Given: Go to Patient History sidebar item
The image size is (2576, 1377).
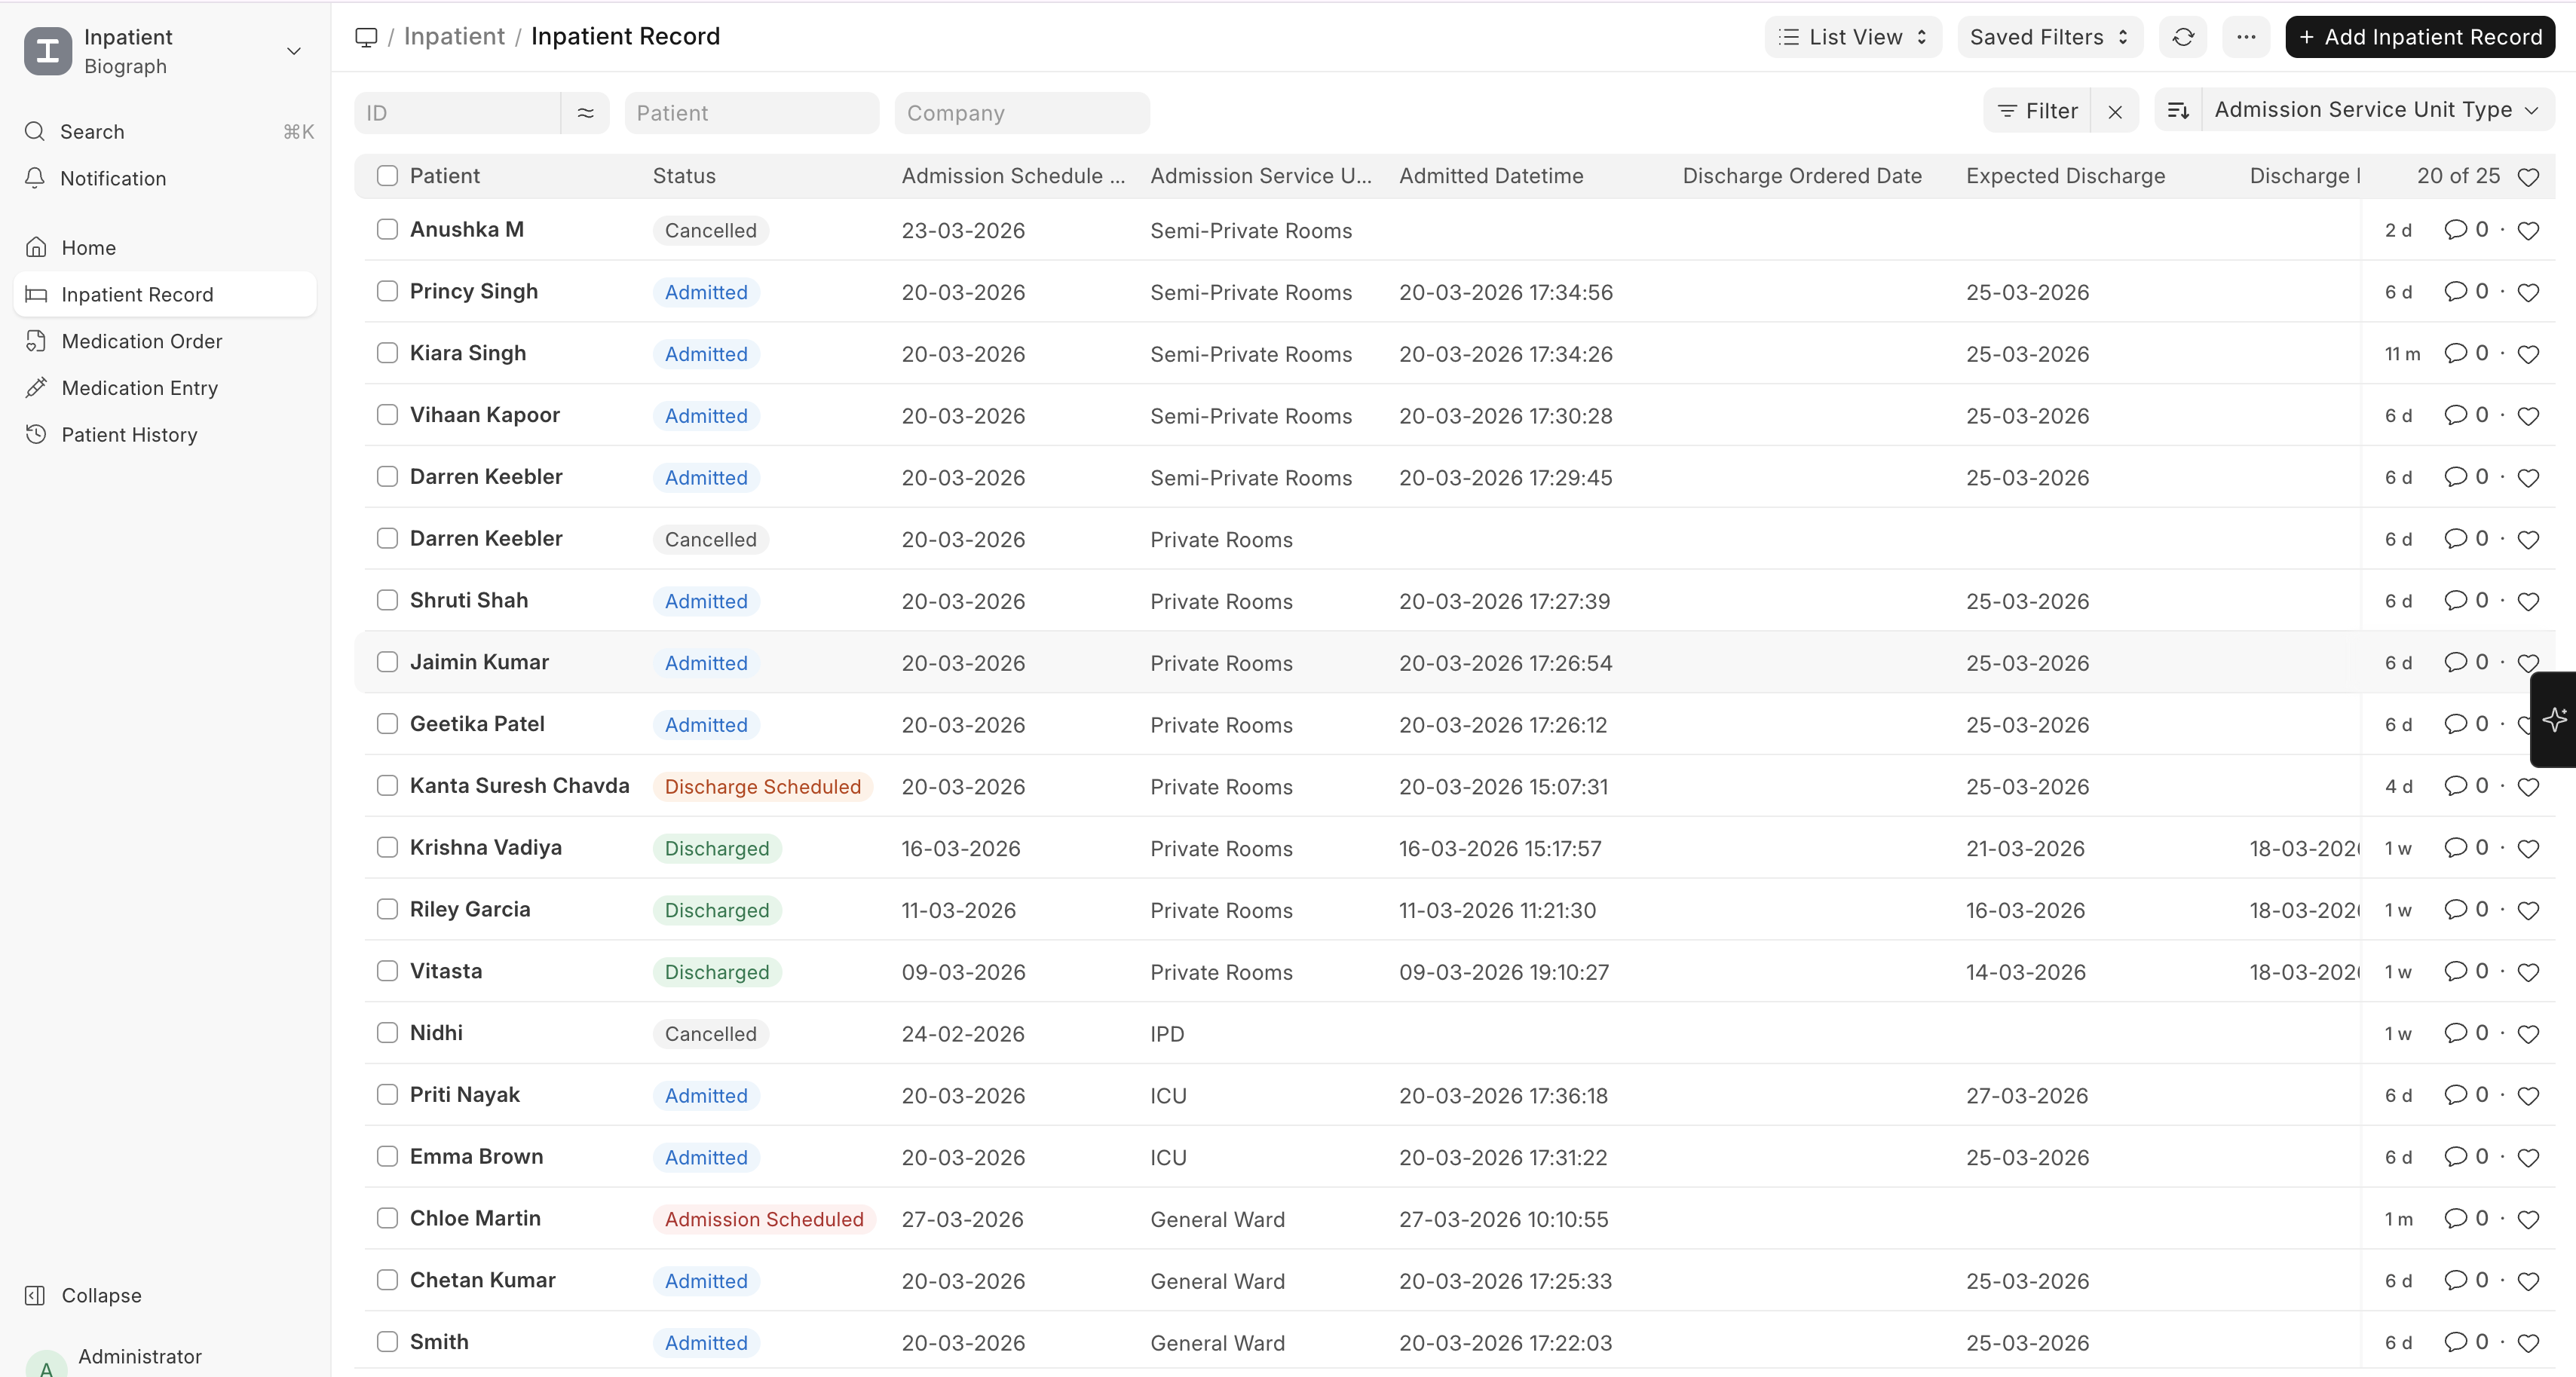Looking at the screenshot, I should coord(129,434).
